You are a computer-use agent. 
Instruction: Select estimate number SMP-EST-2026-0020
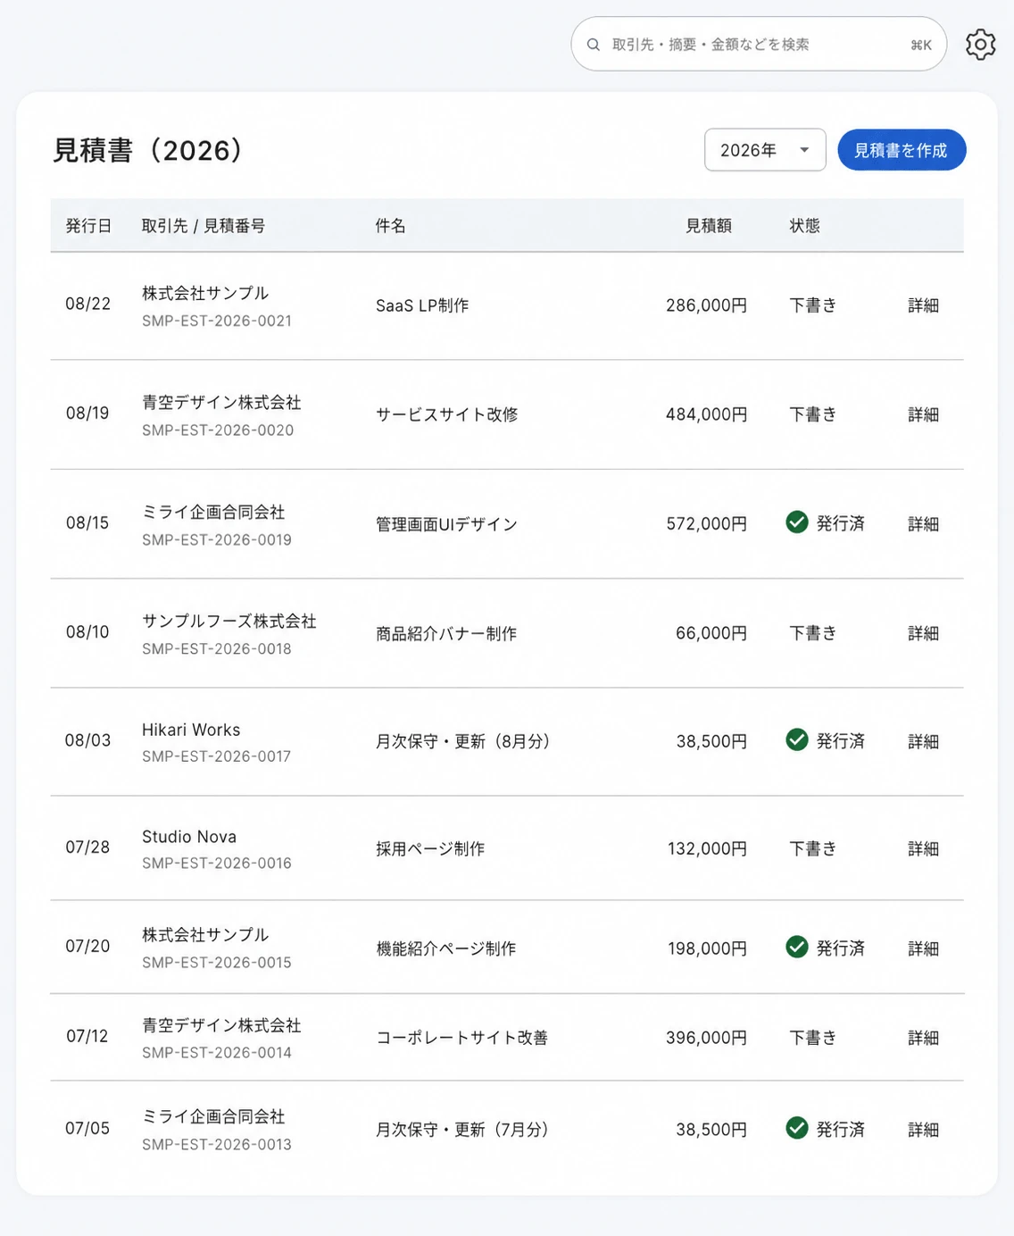218,430
